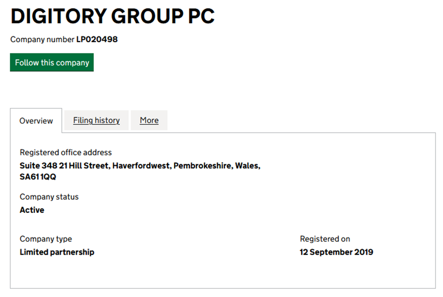Switch to the More tab
The height and width of the screenshot is (297, 443).
pos(149,121)
